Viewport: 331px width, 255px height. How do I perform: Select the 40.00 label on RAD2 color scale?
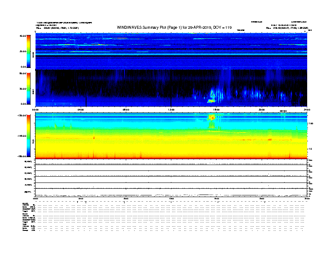(23, 36)
